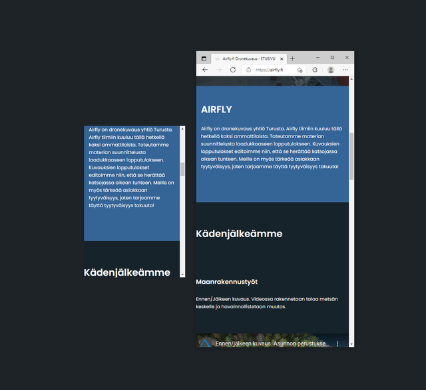This screenshot has width=426, height=390.
Task: Open Settings and more menu
Action: (345, 70)
